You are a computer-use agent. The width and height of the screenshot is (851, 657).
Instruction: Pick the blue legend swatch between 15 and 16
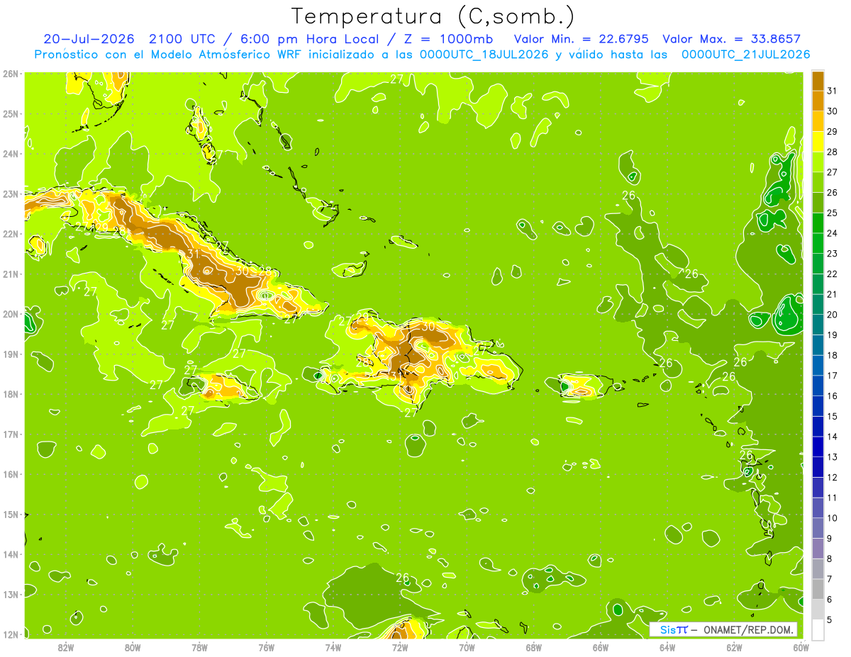818,405
